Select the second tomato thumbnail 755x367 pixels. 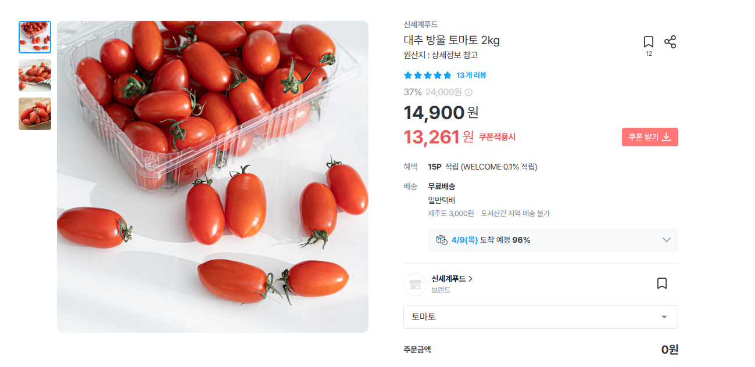(35, 75)
